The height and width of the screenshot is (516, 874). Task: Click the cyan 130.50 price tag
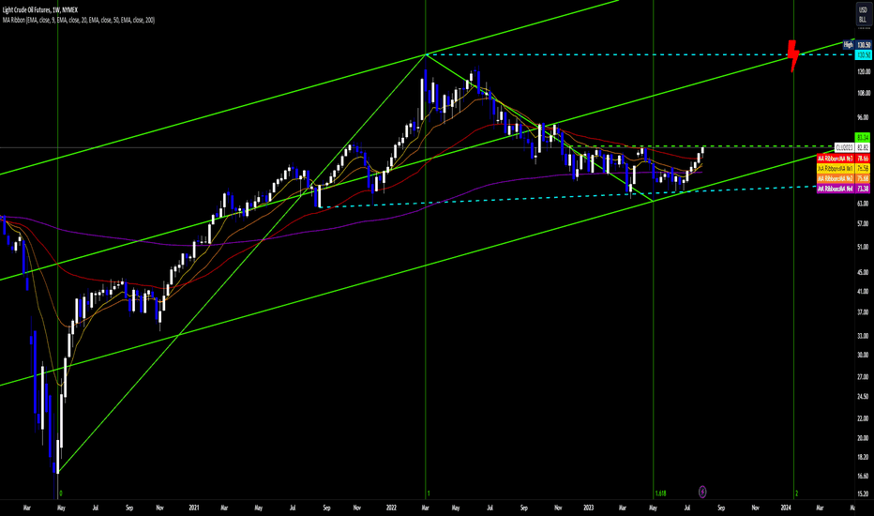point(864,55)
